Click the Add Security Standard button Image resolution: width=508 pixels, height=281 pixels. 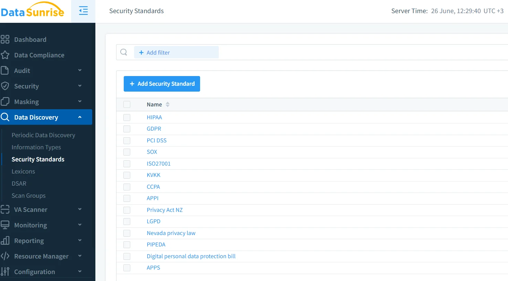162,84
